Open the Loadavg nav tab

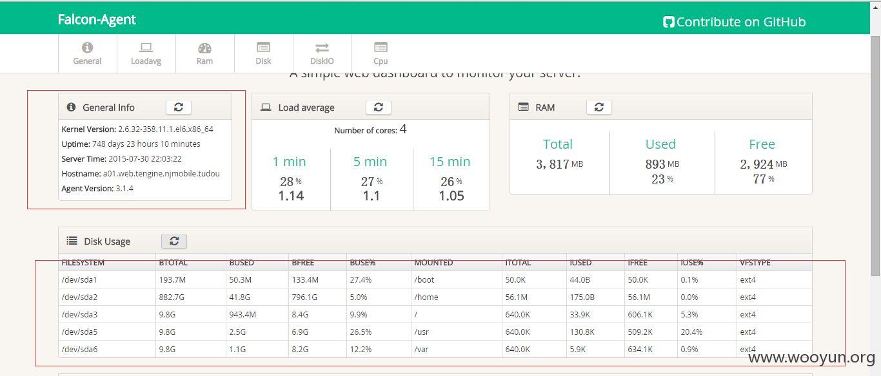[146, 53]
